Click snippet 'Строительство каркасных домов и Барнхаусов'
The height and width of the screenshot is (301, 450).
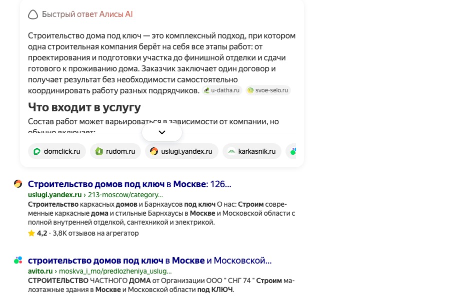click(x=105, y=205)
